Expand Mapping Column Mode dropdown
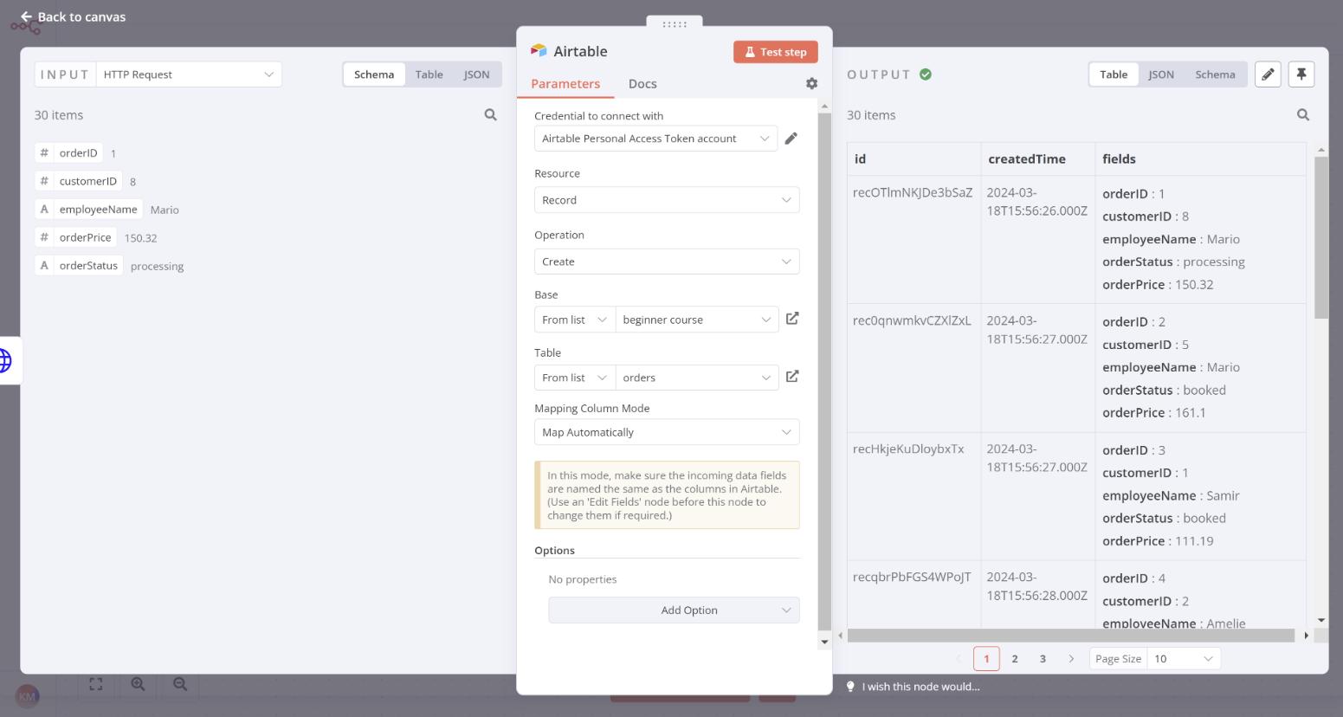Image resolution: width=1343 pixels, height=717 pixels. (x=667, y=432)
